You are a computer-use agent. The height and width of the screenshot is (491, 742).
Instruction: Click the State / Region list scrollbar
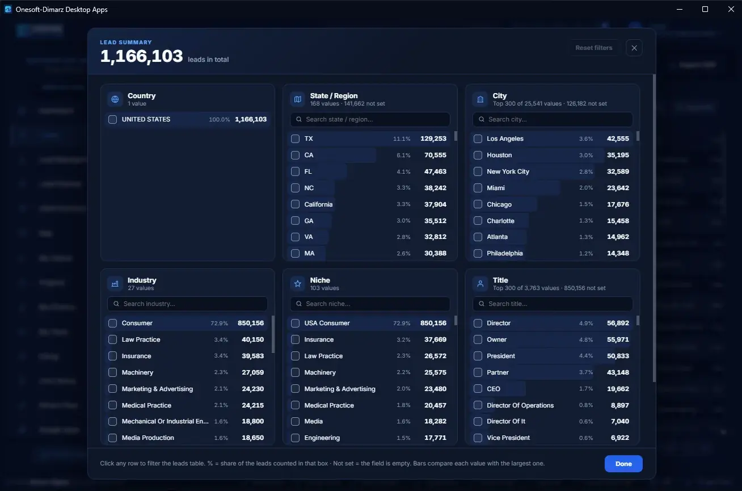pos(455,136)
